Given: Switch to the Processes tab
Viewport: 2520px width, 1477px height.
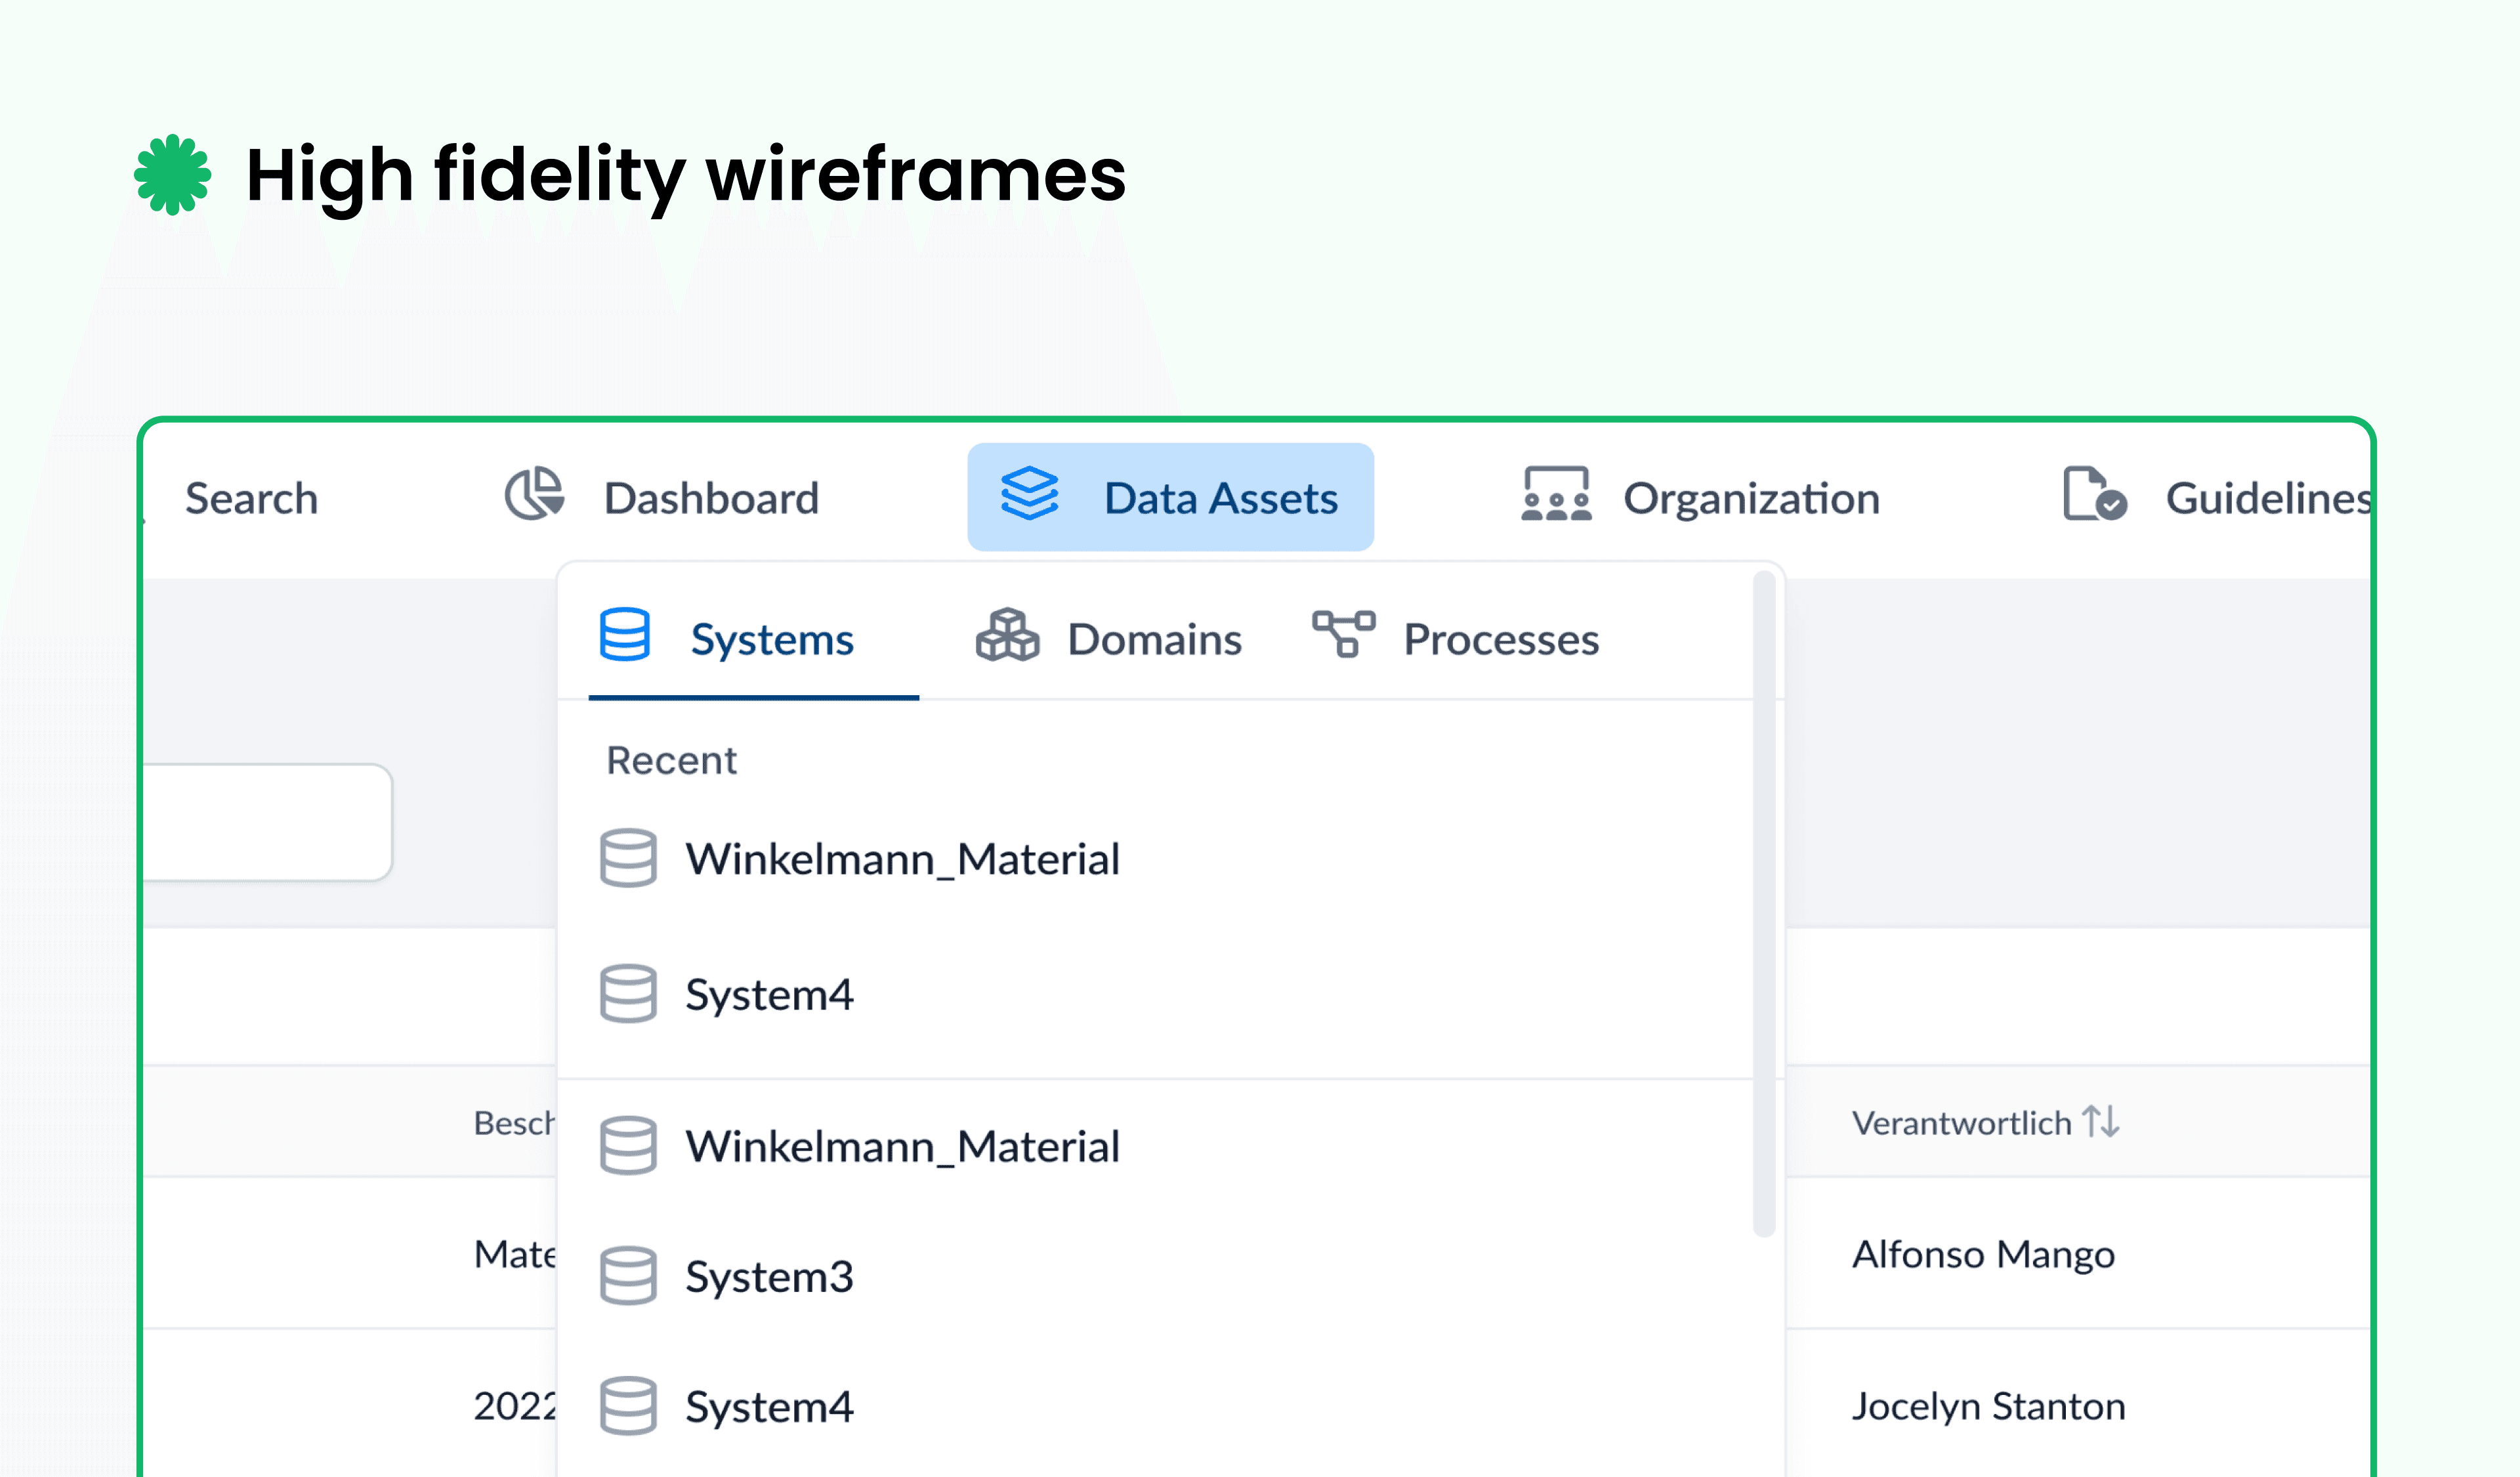Looking at the screenshot, I should [x=1455, y=639].
